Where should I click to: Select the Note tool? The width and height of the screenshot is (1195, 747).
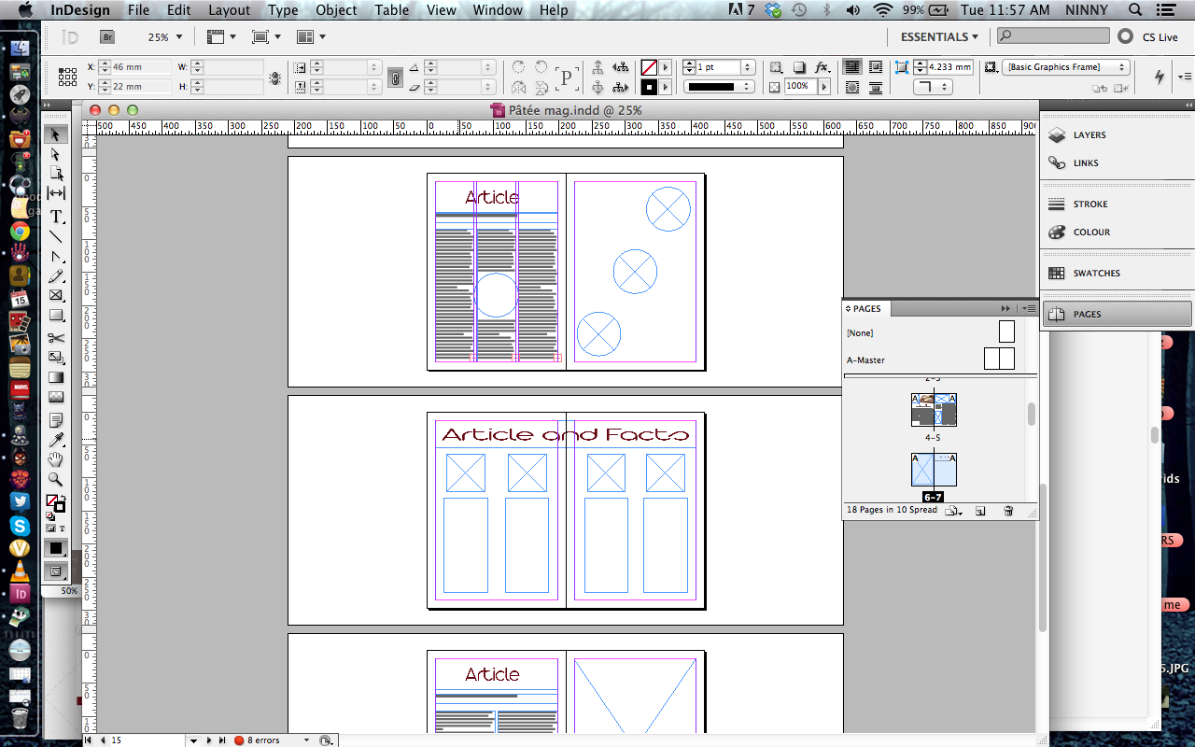pos(56,420)
